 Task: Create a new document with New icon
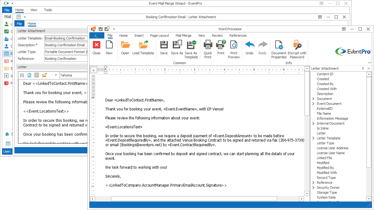click(x=109, y=45)
